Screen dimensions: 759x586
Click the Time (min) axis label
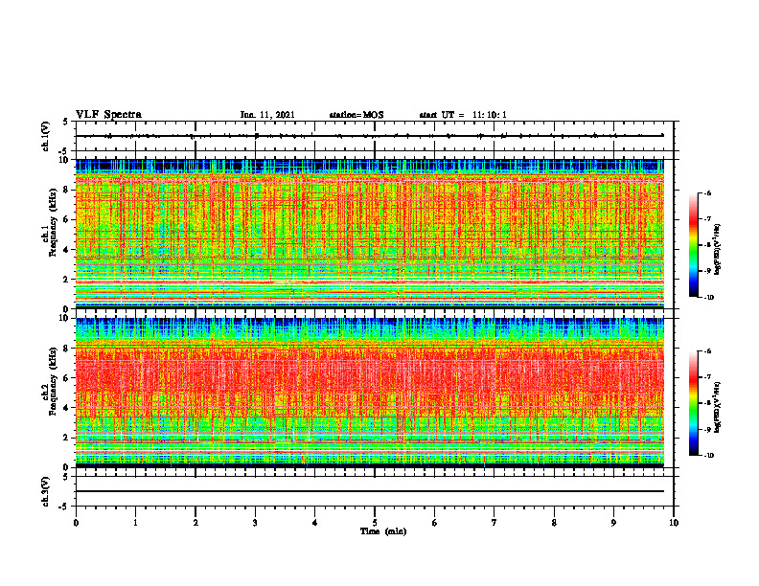tap(383, 531)
